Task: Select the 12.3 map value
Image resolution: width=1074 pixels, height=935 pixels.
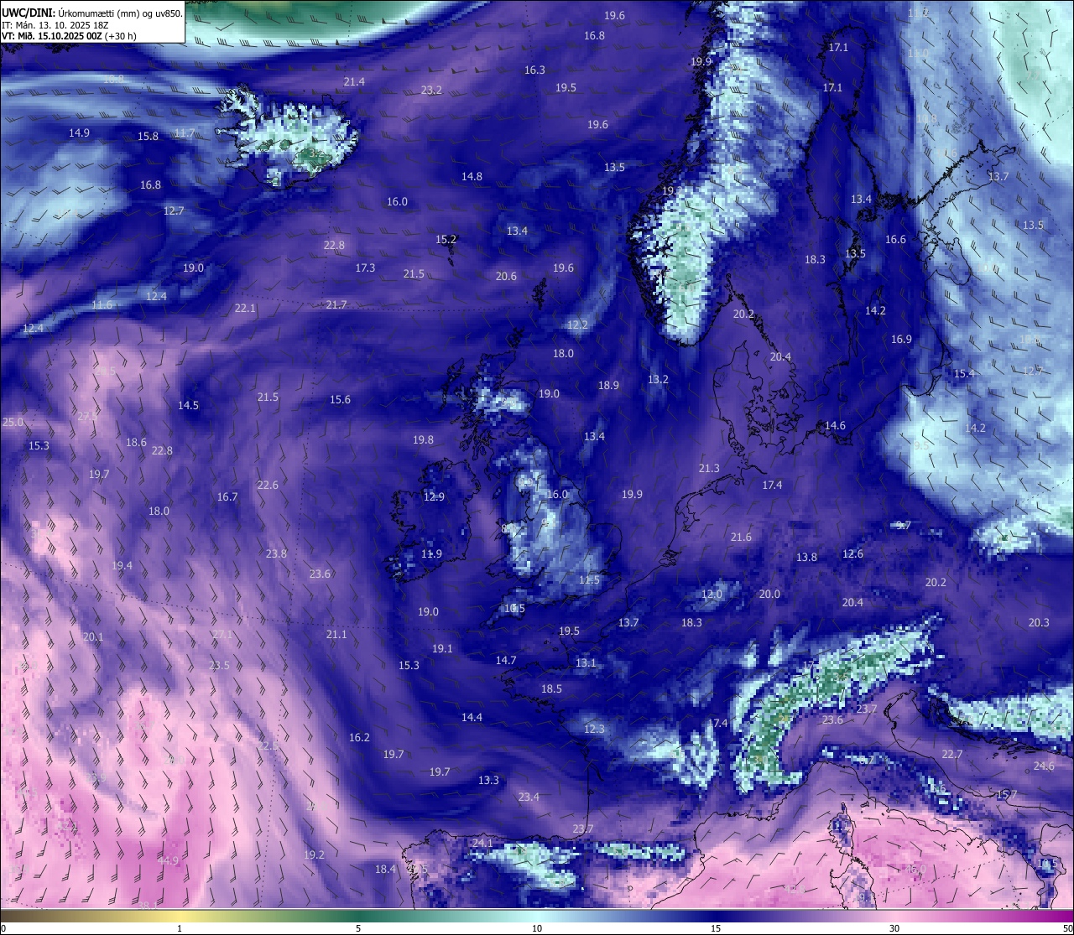Action: click(x=594, y=729)
